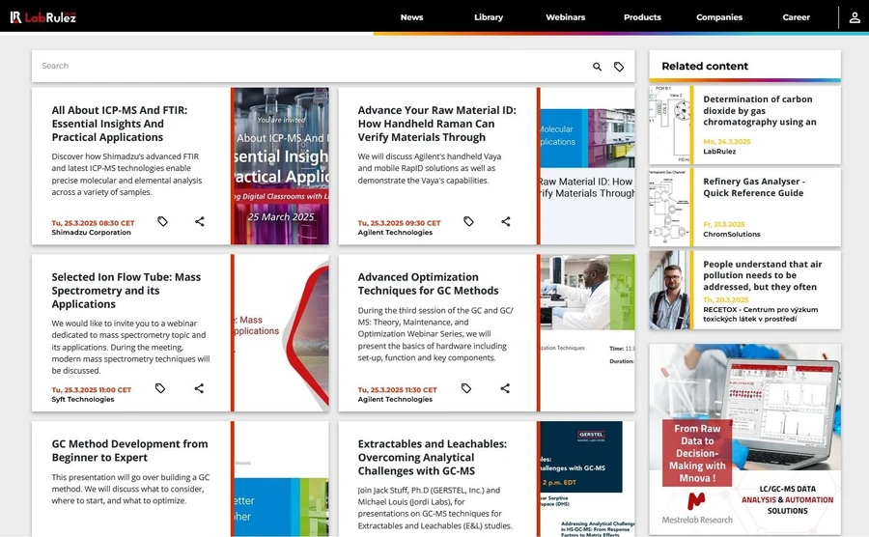Click date Tu, 25.3.2025 09:30 CET
The height and width of the screenshot is (537, 869).
(x=399, y=223)
